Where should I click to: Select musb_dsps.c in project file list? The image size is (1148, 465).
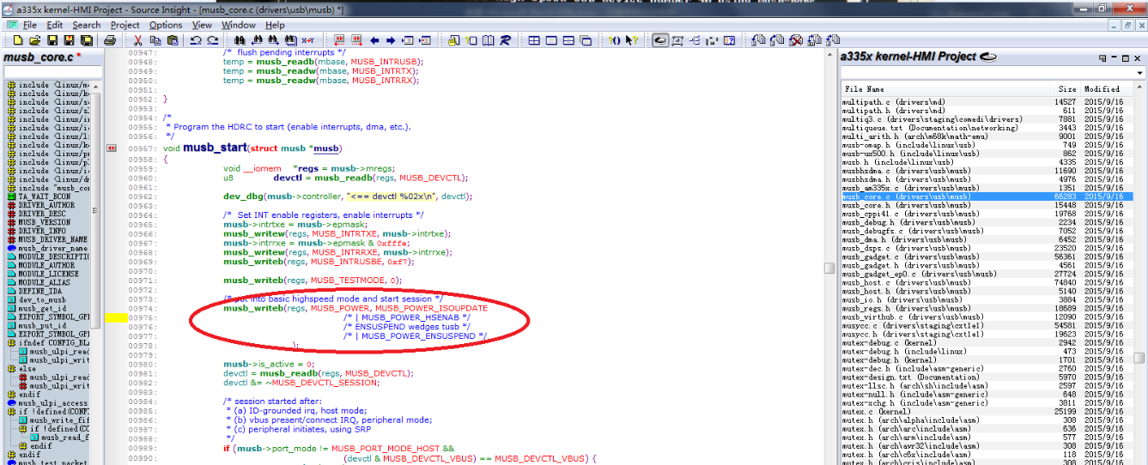click(987, 248)
